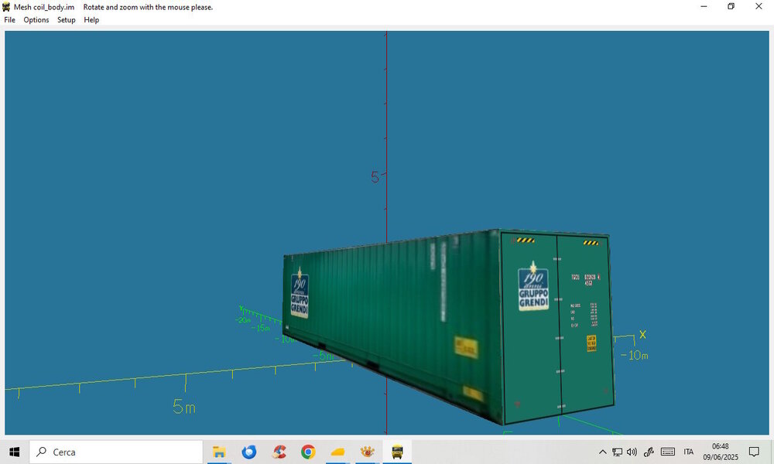Image resolution: width=774 pixels, height=464 pixels.
Task: Switch to the yellow wedge taskbar app
Action: click(x=338, y=452)
